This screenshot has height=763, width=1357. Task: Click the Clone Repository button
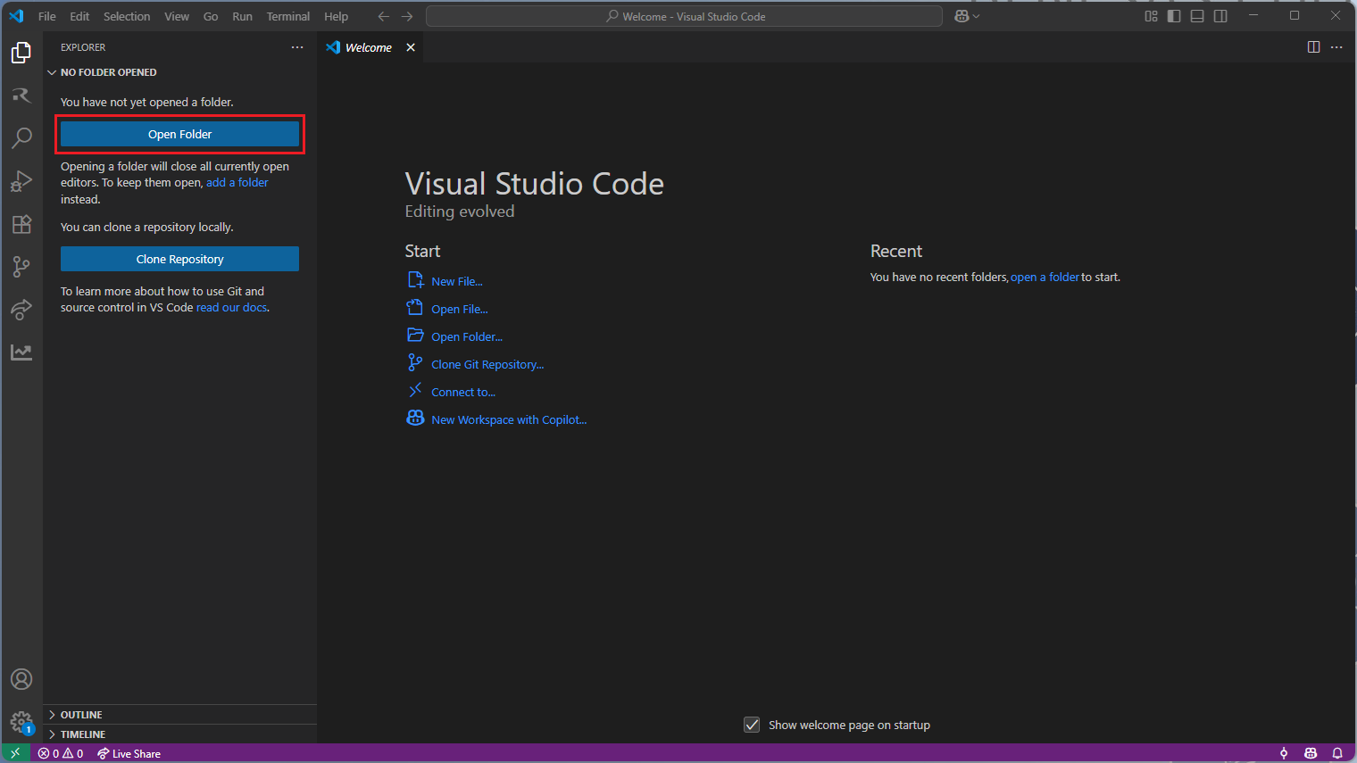pyautogui.click(x=179, y=259)
